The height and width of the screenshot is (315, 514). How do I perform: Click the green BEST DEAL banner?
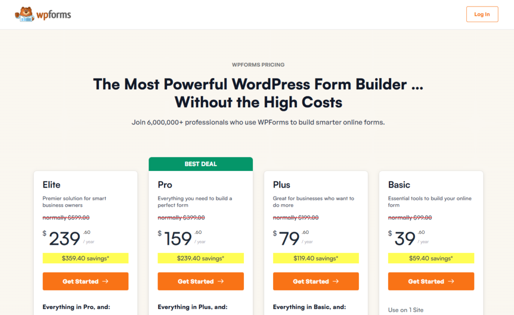coord(200,164)
